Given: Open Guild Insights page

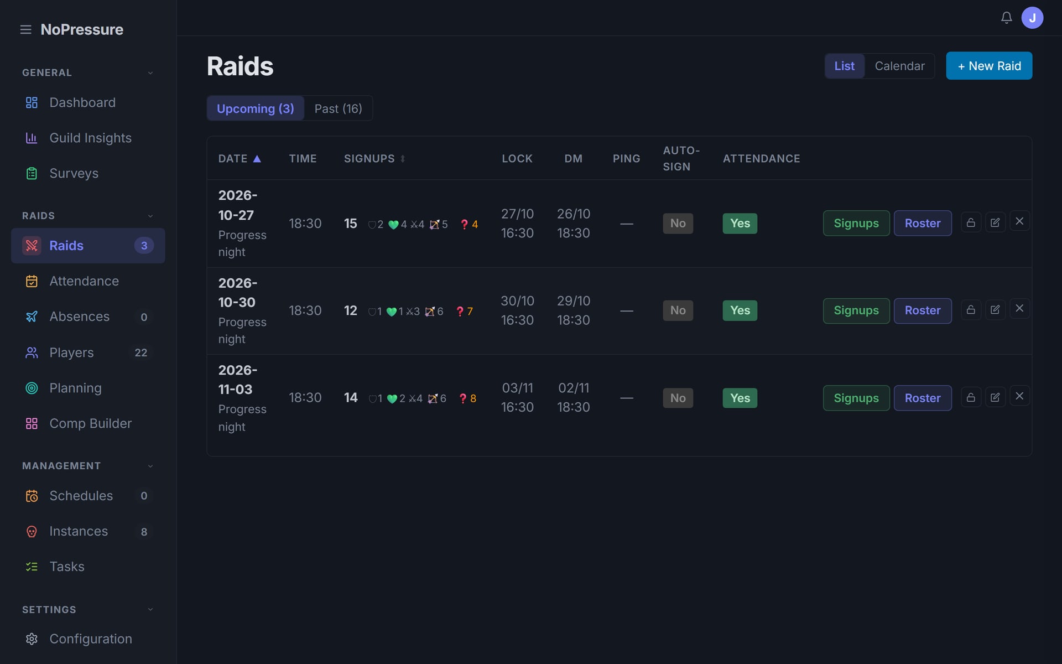Looking at the screenshot, I should (x=88, y=138).
